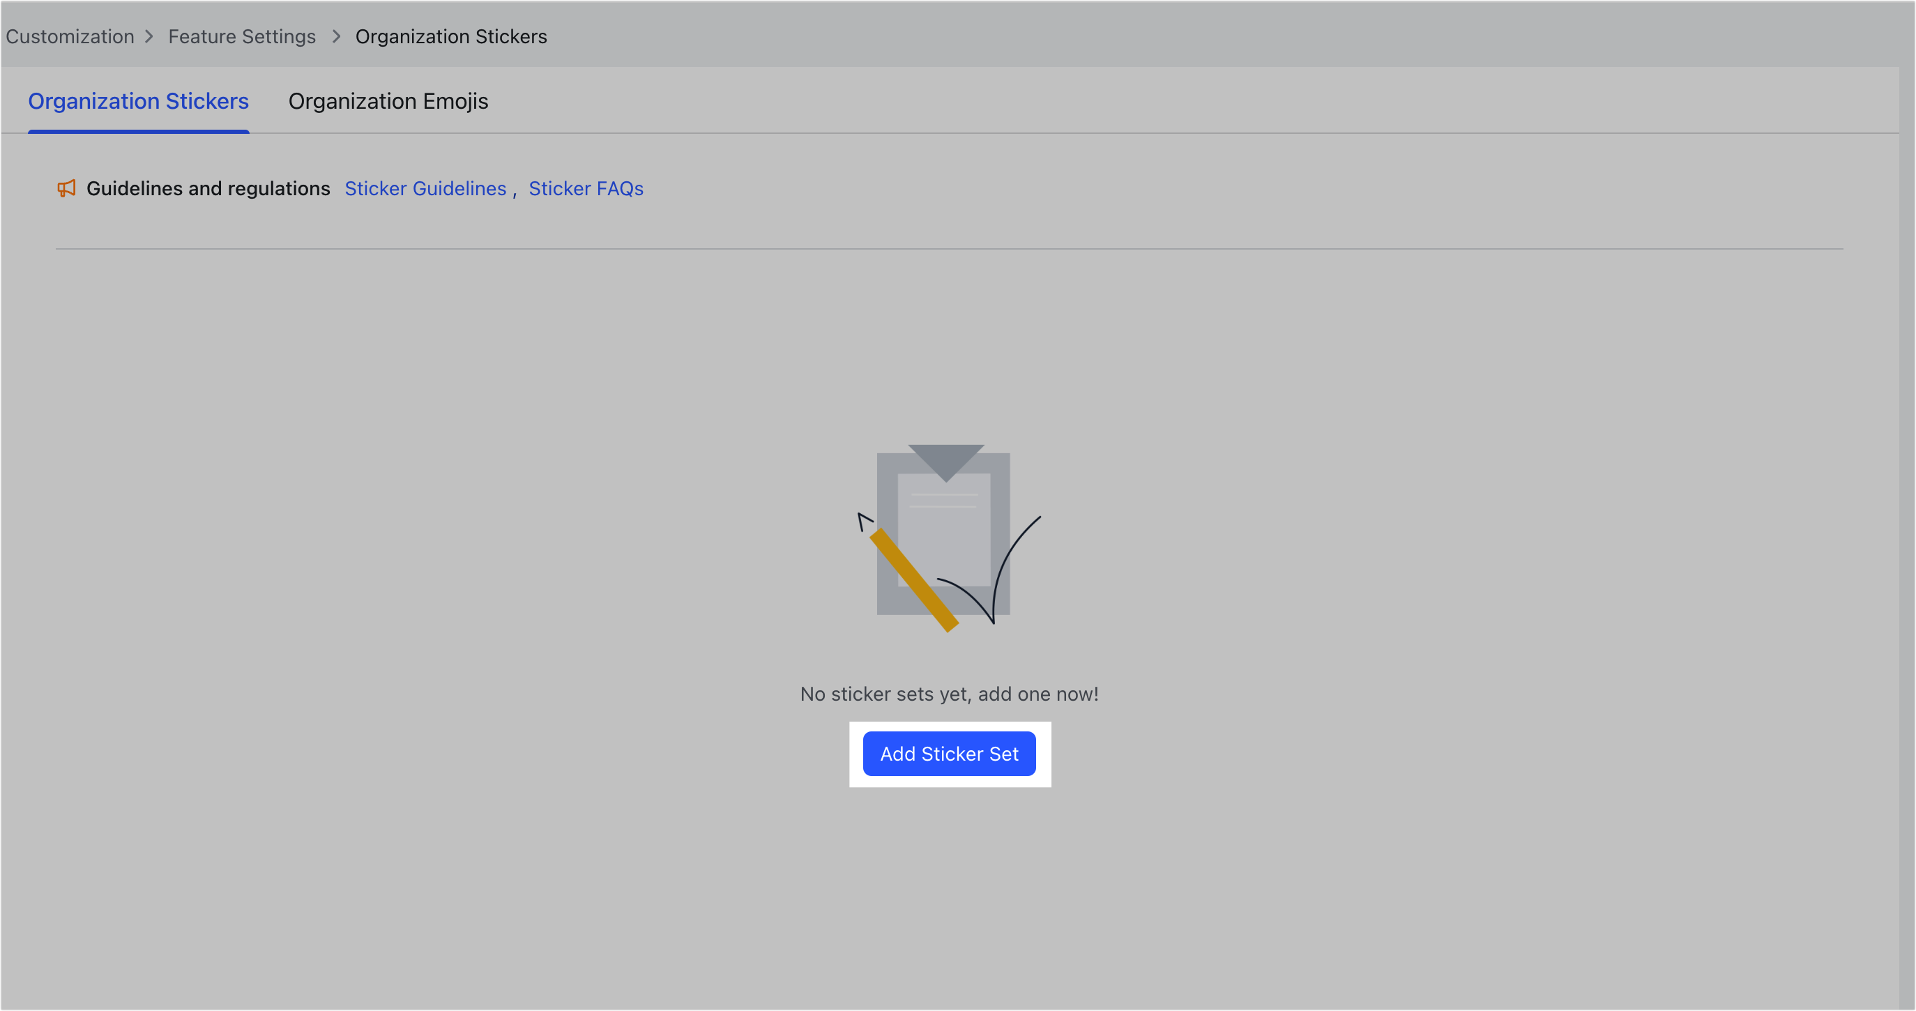
Task: Click the chevron after Customization breadcrumb
Action: tap(149, 36)
